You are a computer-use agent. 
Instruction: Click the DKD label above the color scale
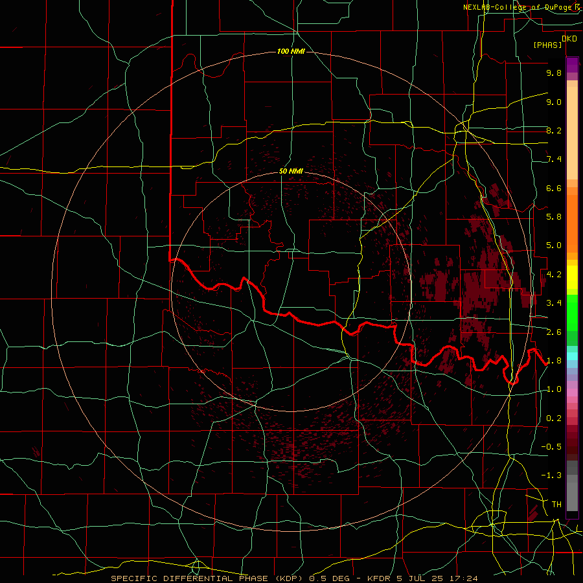click(x=569, y=38)
